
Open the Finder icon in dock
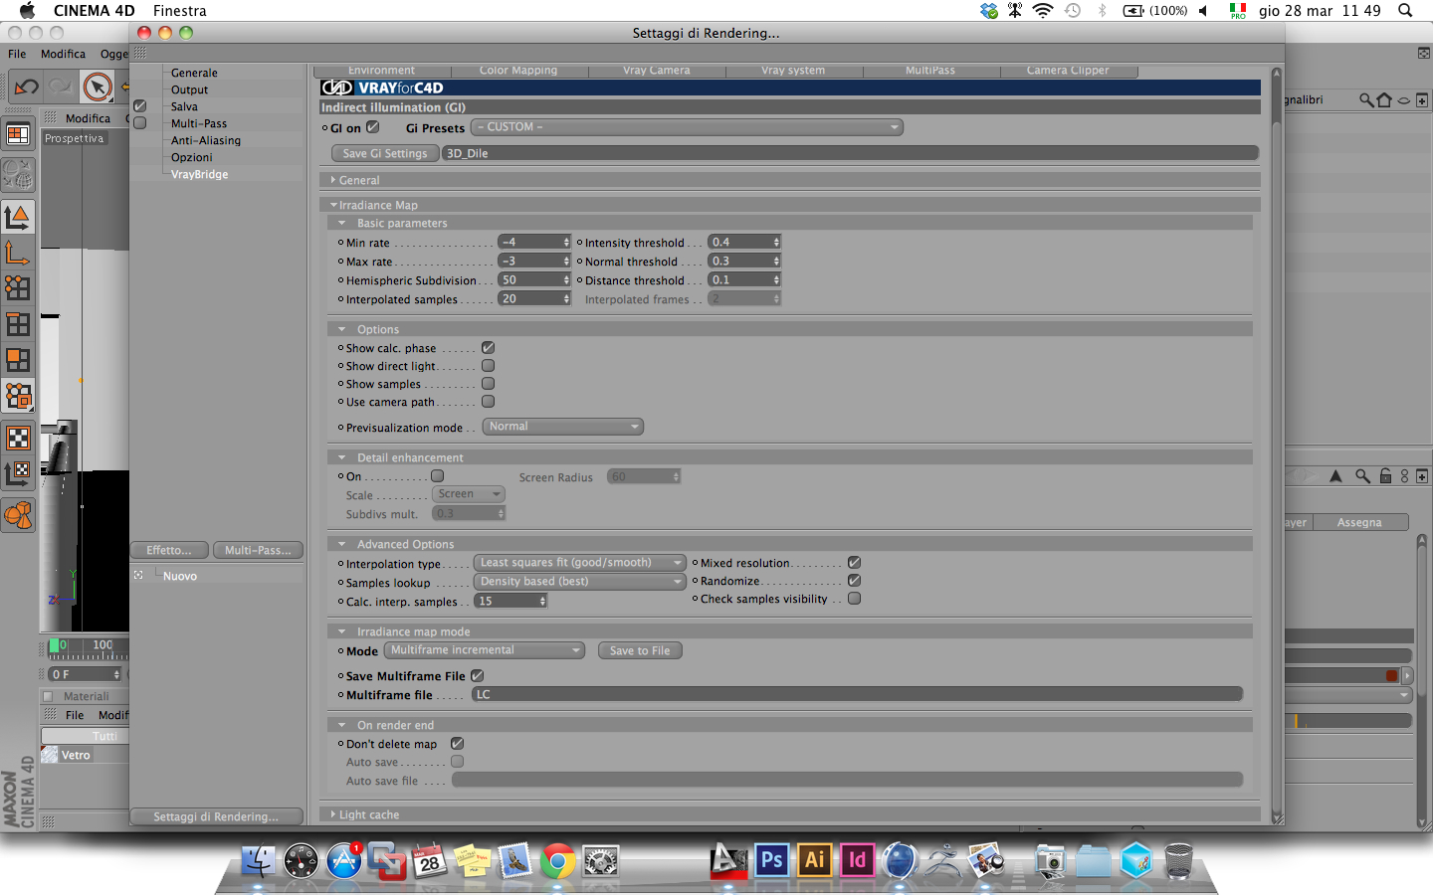click(259, 861)
